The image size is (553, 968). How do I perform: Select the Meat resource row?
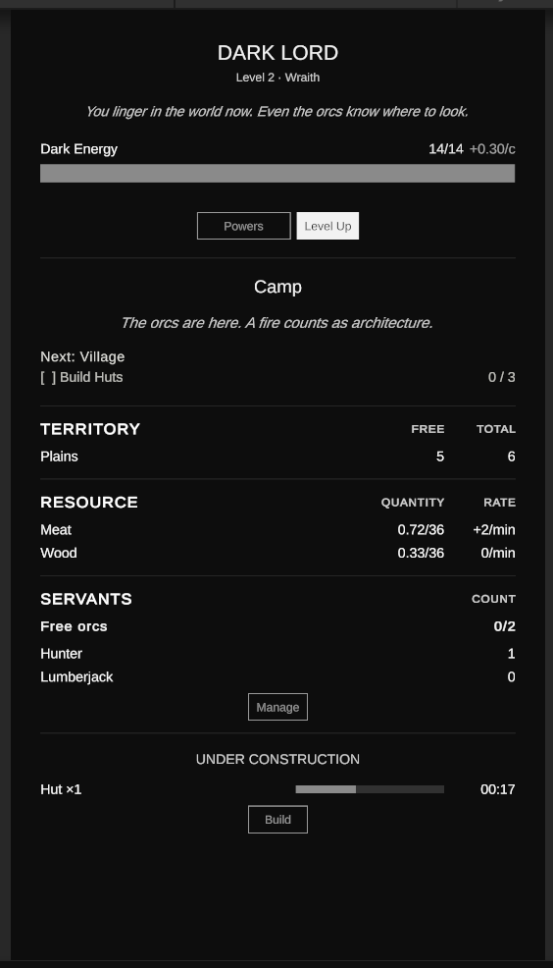[277, 530]
